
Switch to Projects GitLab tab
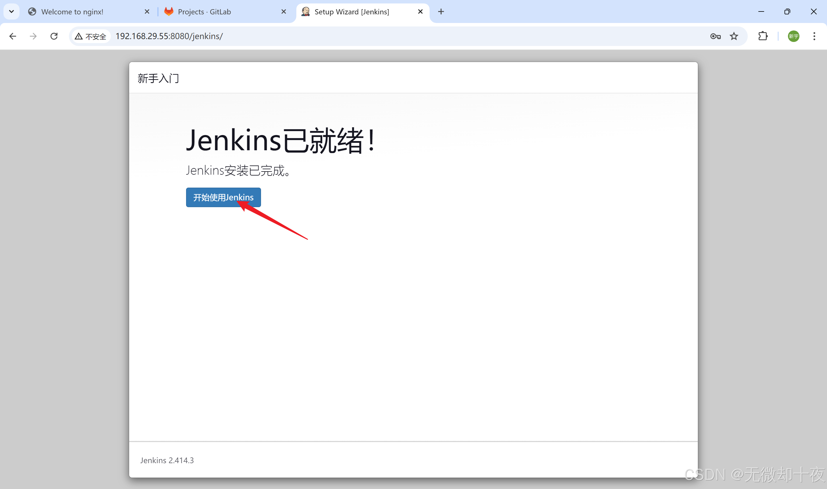click(204, 12)
